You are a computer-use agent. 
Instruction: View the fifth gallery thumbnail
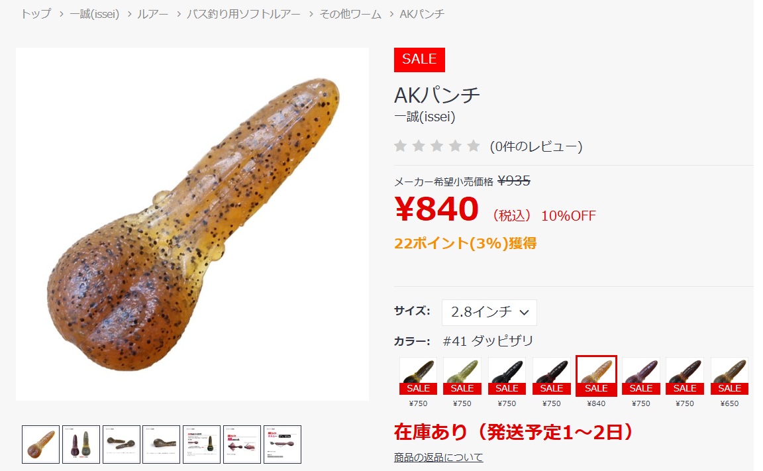tap(201, 445)
